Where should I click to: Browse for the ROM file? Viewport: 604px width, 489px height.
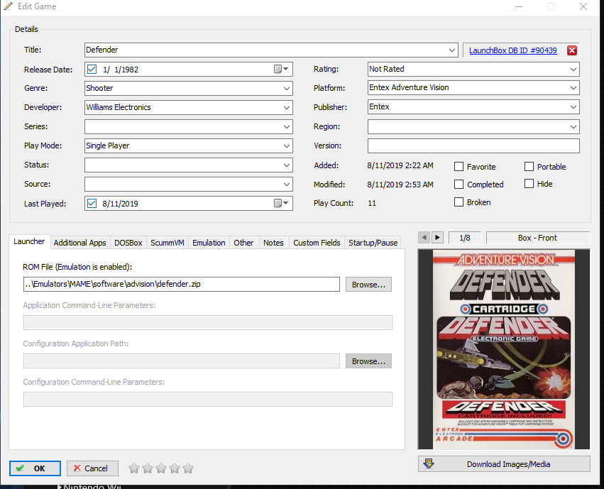click(368, 285)
